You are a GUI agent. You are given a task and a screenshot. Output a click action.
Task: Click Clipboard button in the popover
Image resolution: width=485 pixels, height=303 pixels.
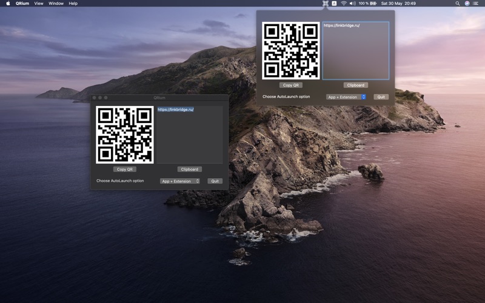pyautogui.click(x=356, y=85)
